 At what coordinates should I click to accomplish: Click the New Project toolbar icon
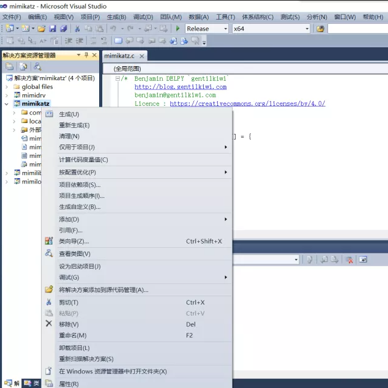10,28
